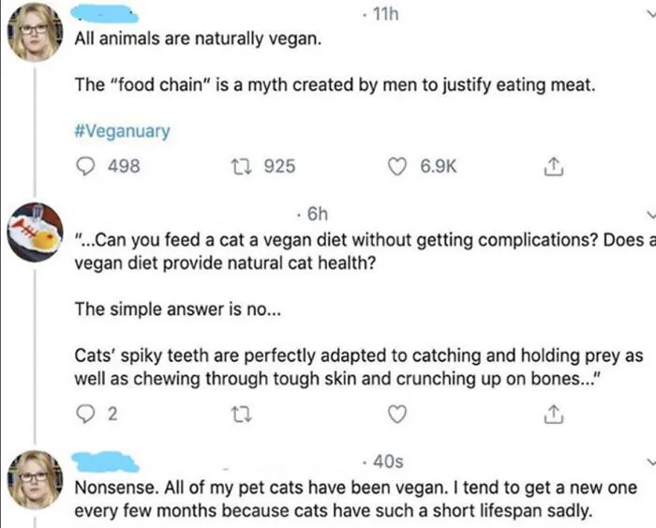Image resolution: width=656 pixels, height=528 pixels.
Task: Share the cat diet reply tweet
Action: click(553, 415)
